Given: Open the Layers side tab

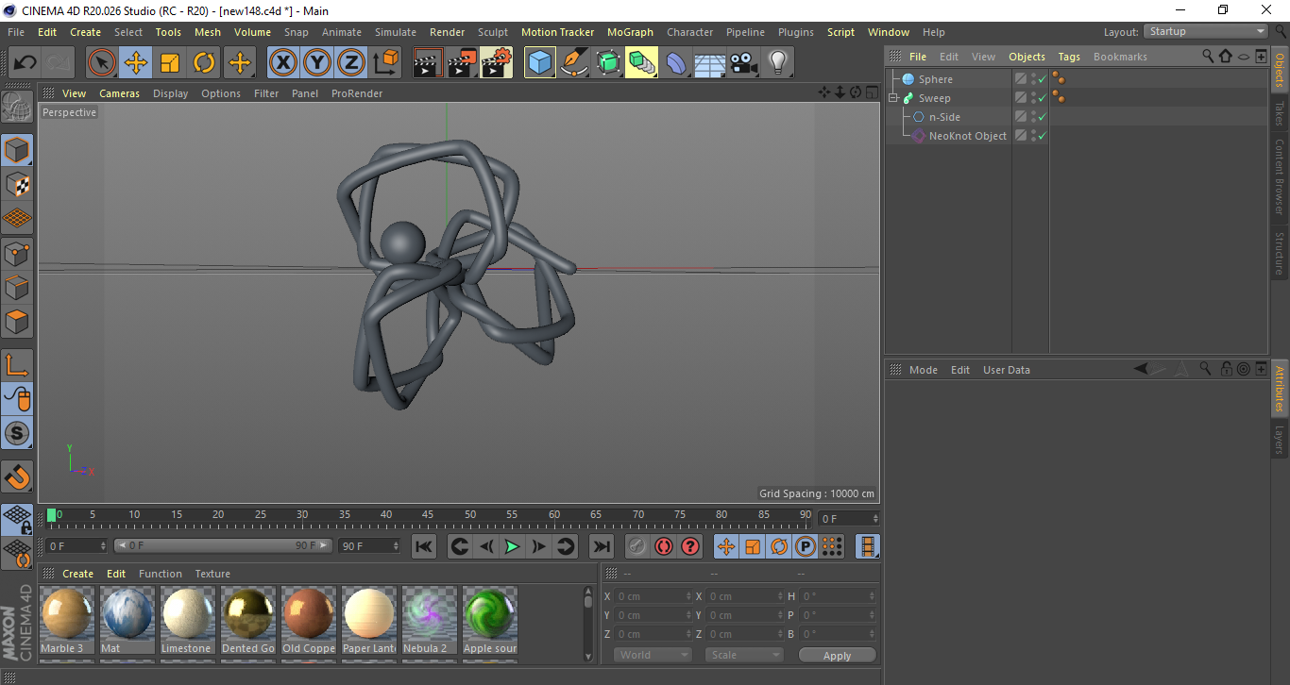Looking at the screenshot, I should [1280, 440].
